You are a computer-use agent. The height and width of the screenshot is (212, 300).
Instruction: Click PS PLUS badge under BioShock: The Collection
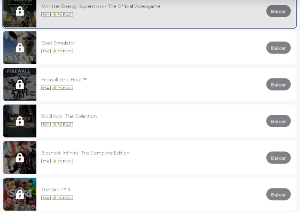click(x=62, y=124)
